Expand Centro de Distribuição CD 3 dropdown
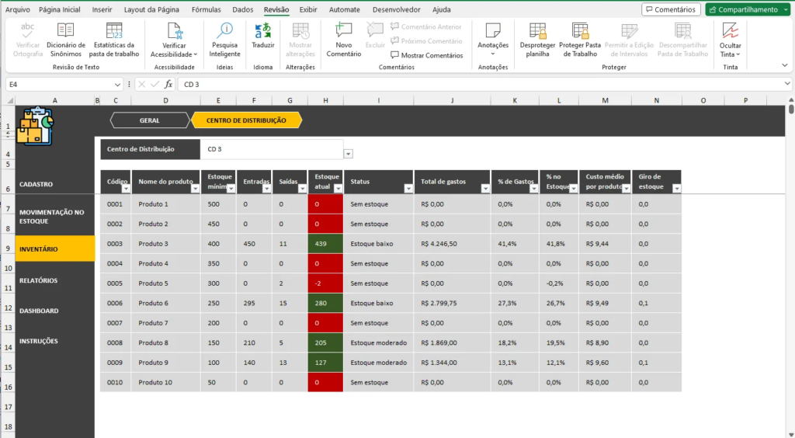This screenshot has width=795, height=438. click(x=348, y=154)
